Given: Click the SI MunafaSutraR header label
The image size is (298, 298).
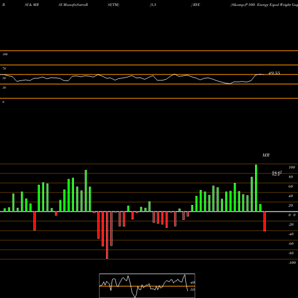Looking at the screenshot, I should tap(73, 5).
